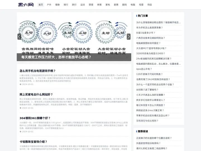Open hot article 话费充错了24小时到账怎样追回？
Screen dimensions: 201x151
pyautogui.click(x=153, y=79)
